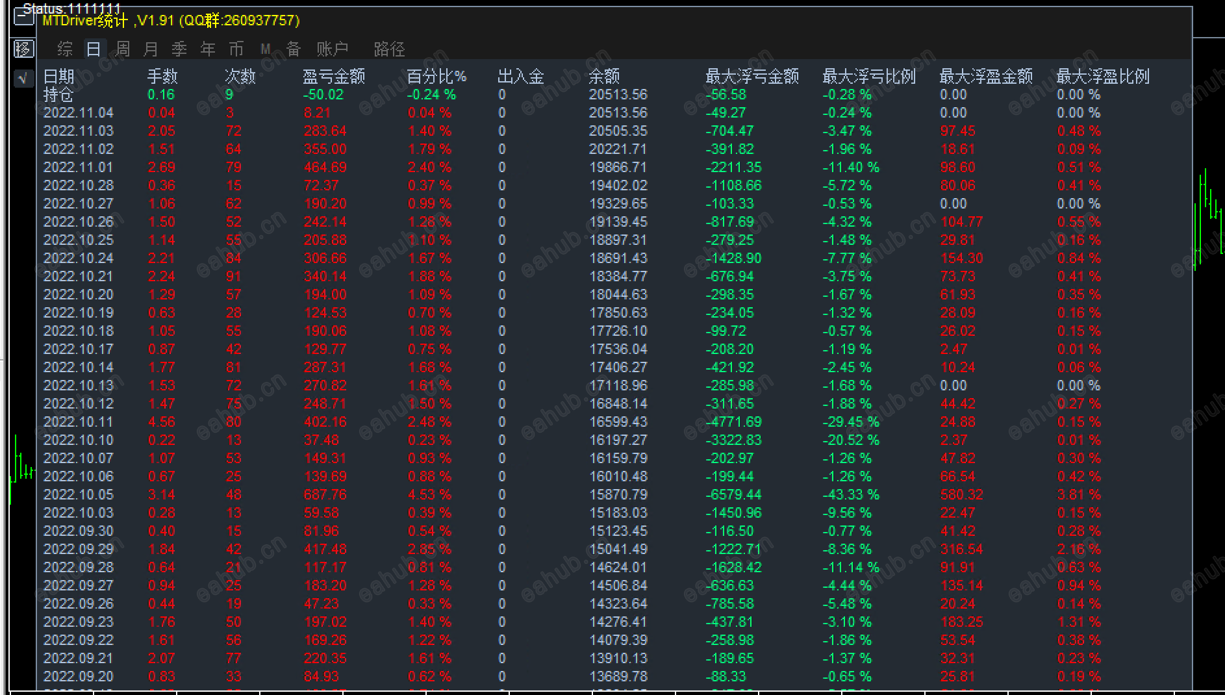Click the trade count 91

[x=234, y=277]
